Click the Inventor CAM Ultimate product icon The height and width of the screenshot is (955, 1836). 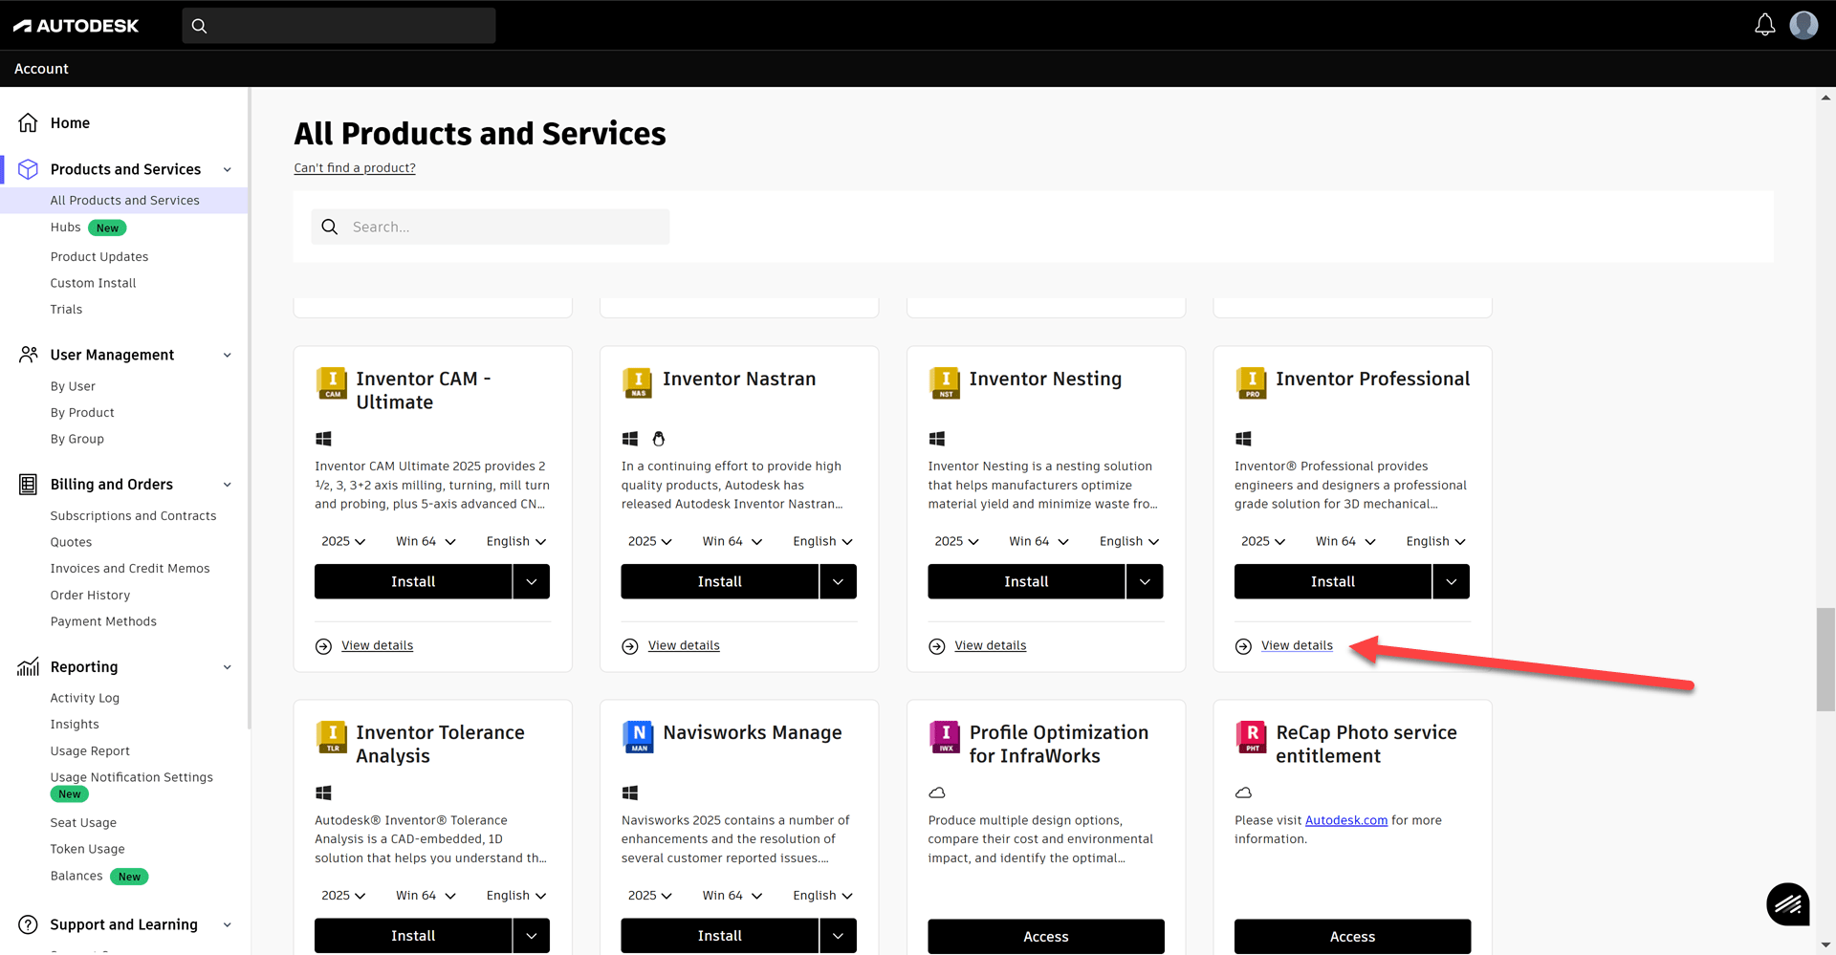coord(332,383)
